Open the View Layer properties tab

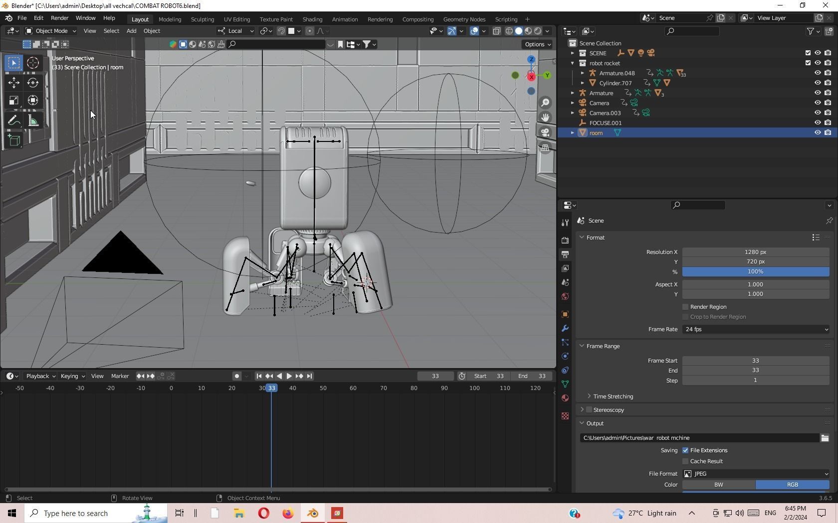(x=565, y=268)
